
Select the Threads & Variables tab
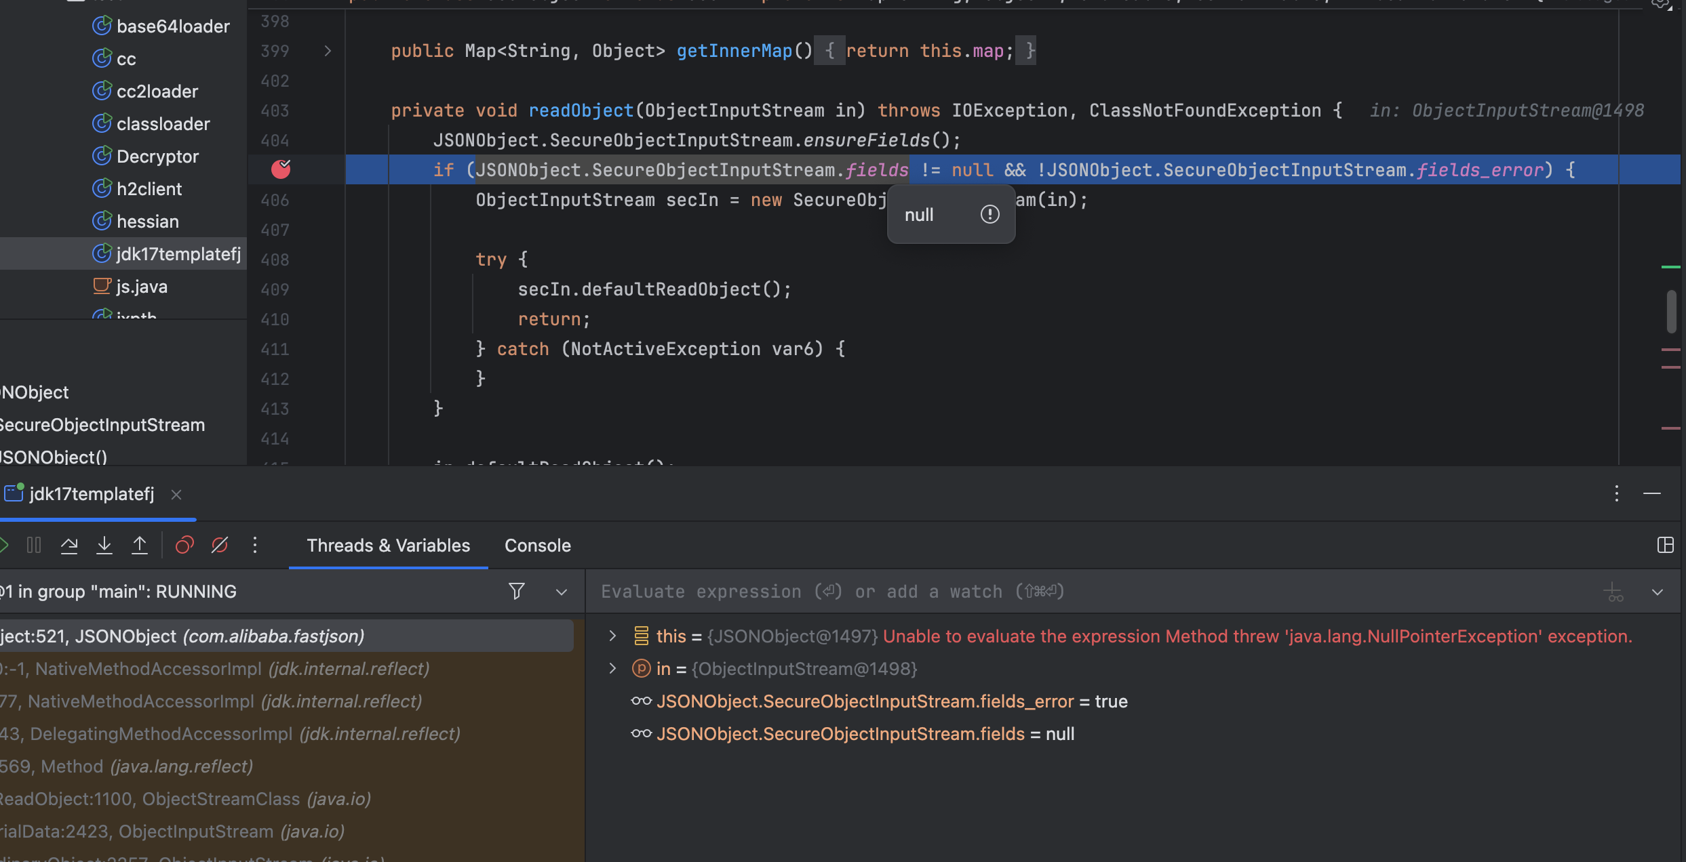388,546
